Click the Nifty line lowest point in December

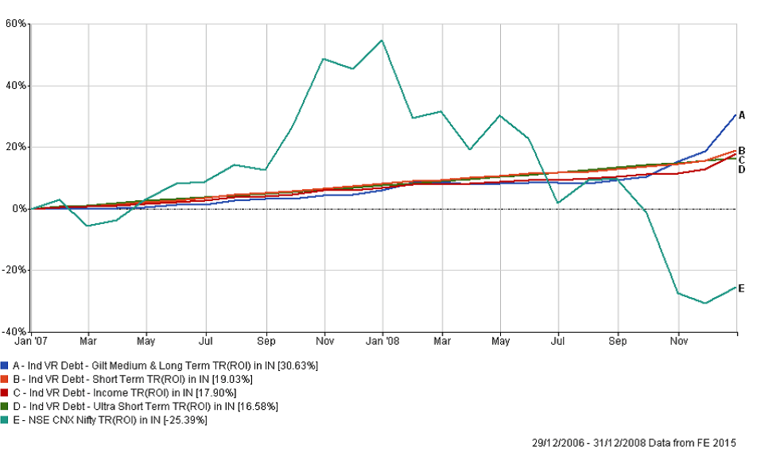[x=705, y=303]
